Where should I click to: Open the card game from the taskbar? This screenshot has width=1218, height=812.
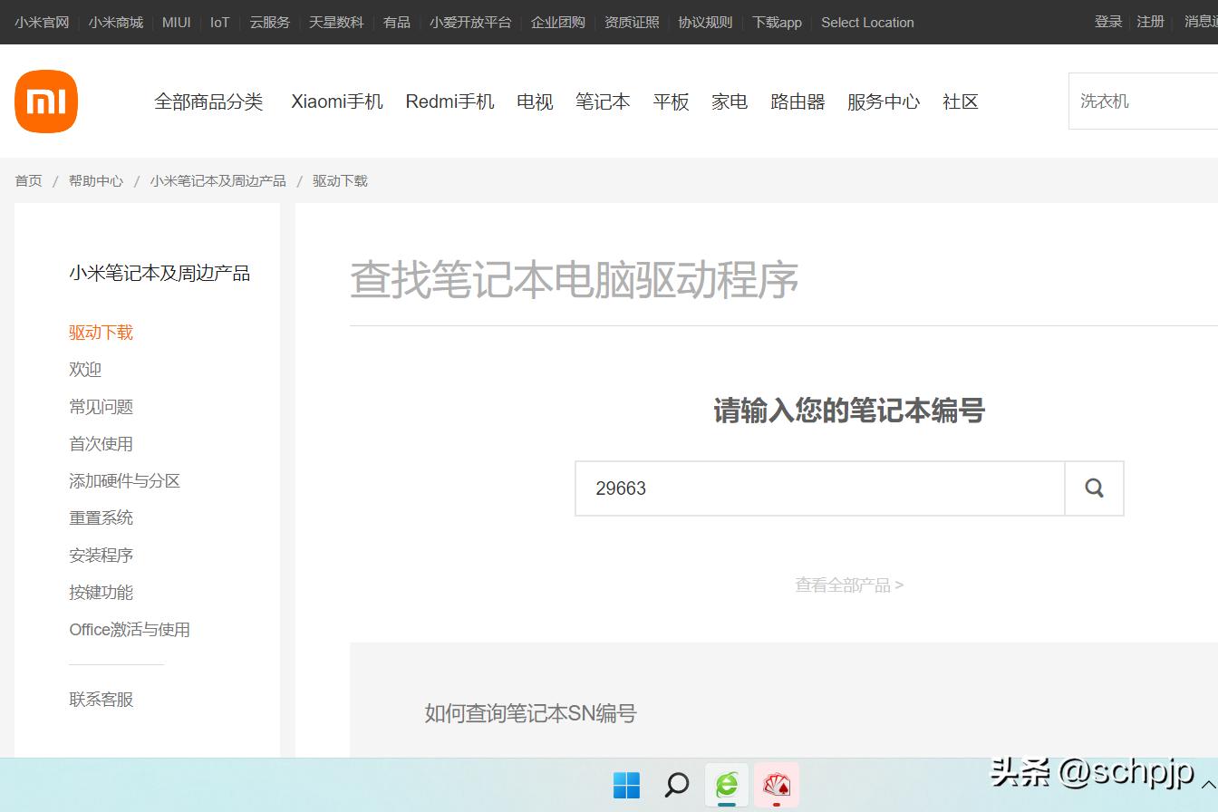click(x=776, y=785)
